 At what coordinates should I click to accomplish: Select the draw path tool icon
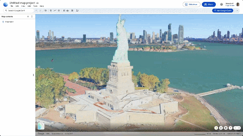(55, 10)
